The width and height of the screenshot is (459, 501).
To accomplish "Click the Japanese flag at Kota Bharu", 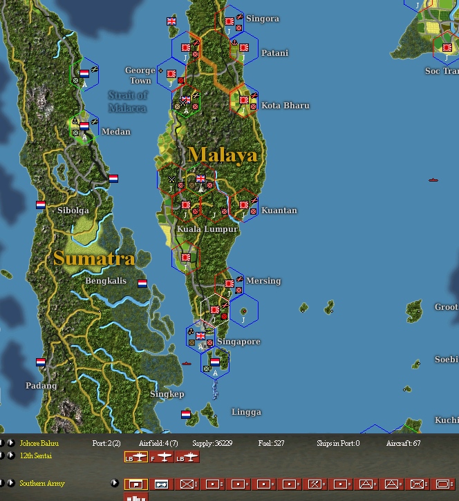I will coord(244,100).
